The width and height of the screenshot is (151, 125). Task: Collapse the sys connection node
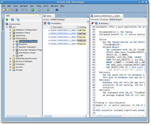(x=7, y=27)
